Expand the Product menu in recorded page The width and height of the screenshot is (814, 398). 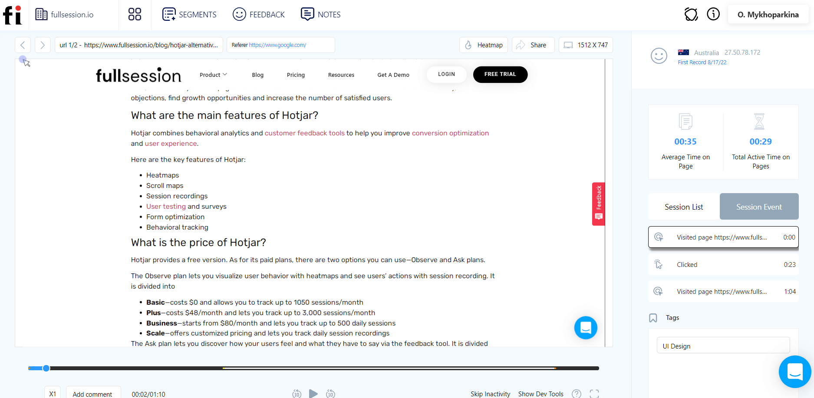tap(214, 75)
